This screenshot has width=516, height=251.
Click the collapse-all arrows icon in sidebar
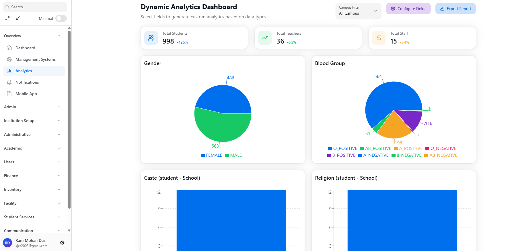pos(18,18)
